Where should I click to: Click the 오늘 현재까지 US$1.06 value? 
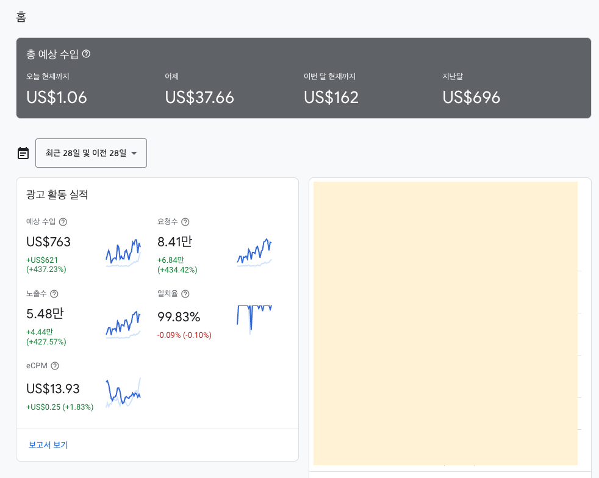click(x=57, y=98)
